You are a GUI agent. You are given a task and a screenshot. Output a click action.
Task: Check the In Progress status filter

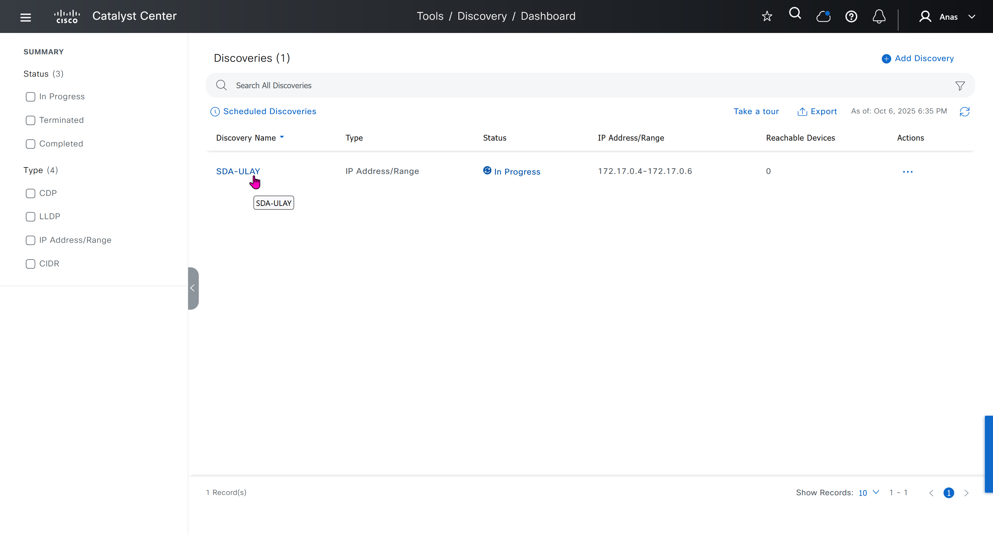[x=30, y=97]
